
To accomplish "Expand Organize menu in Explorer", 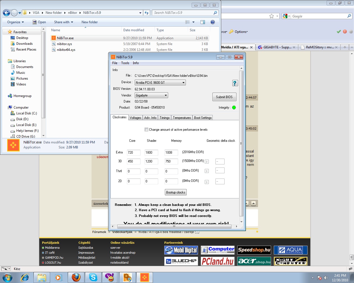I will tap(15, 22).
